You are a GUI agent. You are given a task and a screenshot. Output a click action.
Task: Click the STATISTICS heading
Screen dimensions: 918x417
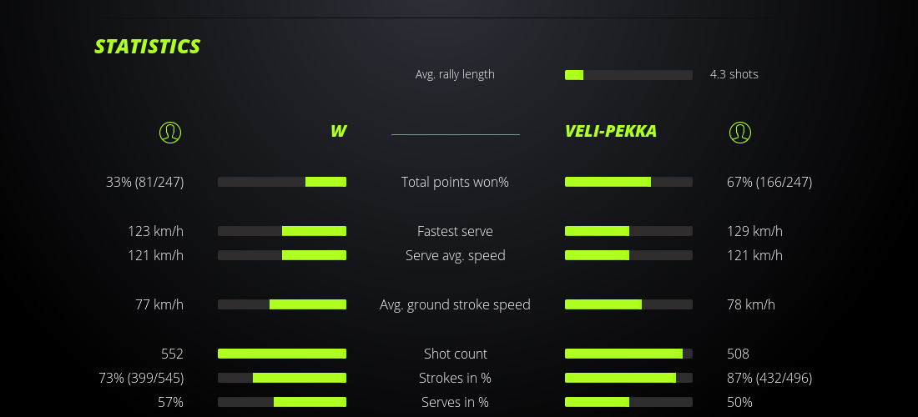coord(147,47)
